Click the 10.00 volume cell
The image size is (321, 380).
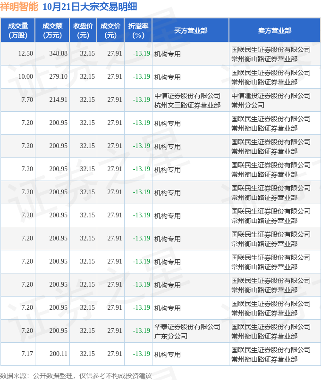click(25, 77)
